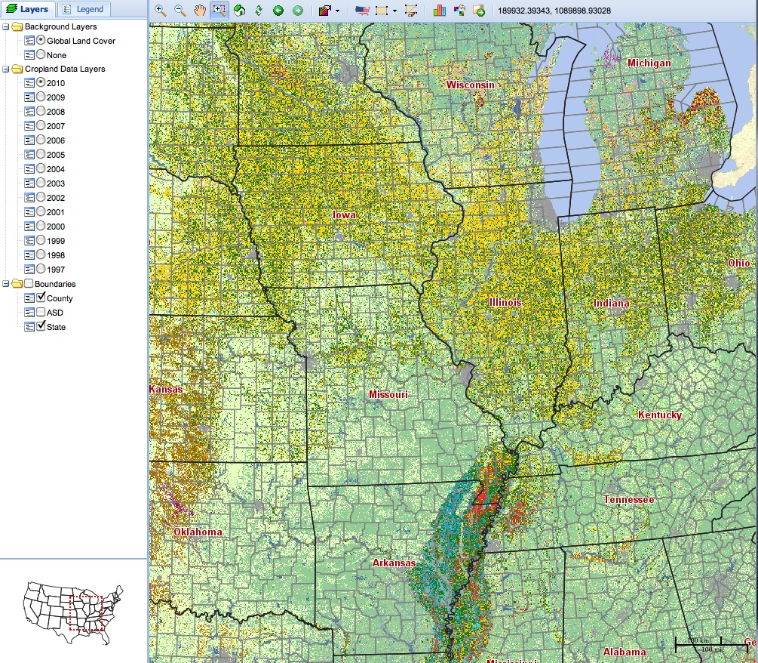The height and width of the screenshot is (663, 758).
Task: Switch to the Layers tab
Action: [x=28, y=9]
